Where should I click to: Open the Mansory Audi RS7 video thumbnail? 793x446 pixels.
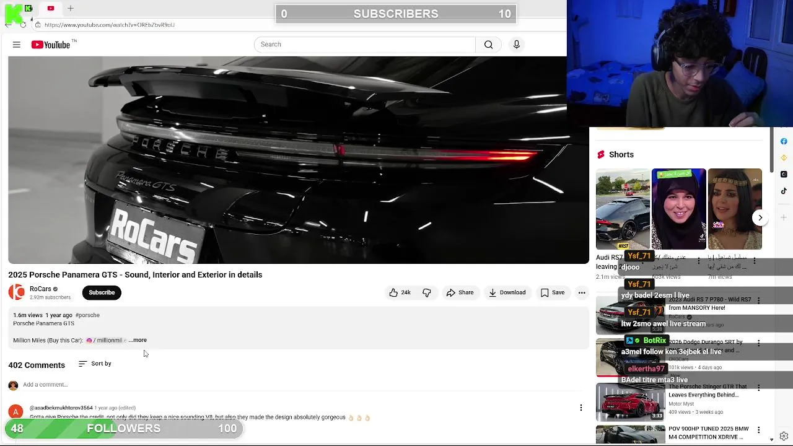click(x=629, y=315)
